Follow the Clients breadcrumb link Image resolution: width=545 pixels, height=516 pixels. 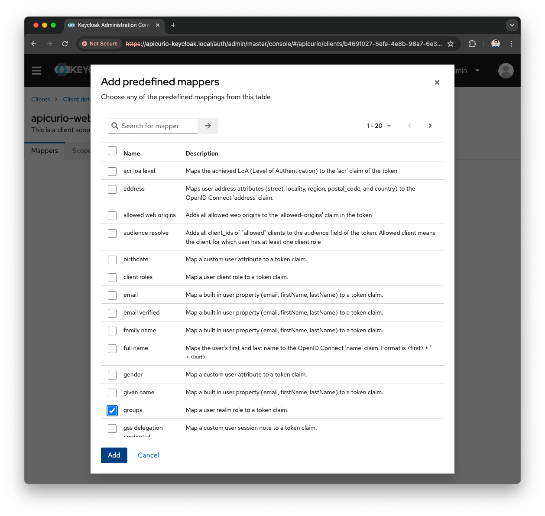click(40, 99)
